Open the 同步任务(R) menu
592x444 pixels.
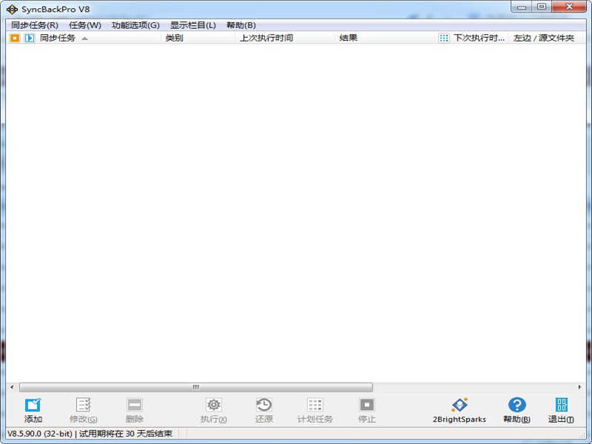click(34, 25)
